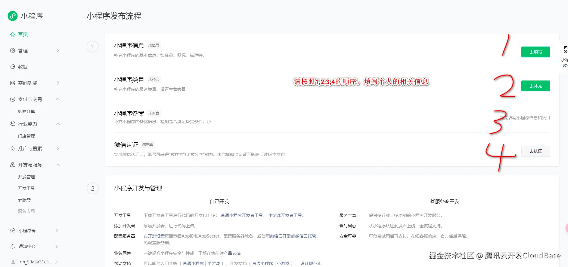The image size is (568, 267).
Task: Click the 开发与服务 icon
Action: click(13, 165)
